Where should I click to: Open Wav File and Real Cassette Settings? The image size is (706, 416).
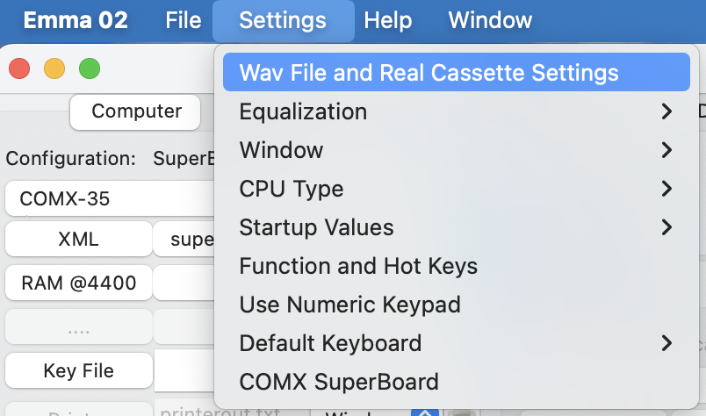(x=429, y=73)
